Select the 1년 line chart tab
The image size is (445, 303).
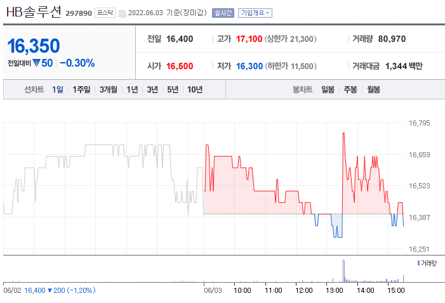coord(132,89)
